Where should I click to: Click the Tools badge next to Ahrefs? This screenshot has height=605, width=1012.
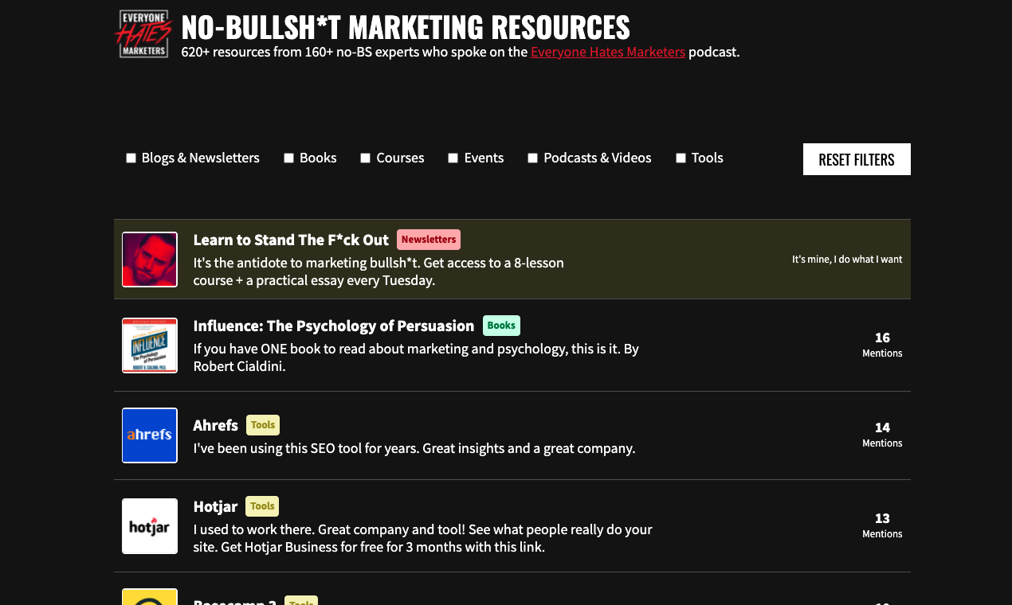[263, 424]
